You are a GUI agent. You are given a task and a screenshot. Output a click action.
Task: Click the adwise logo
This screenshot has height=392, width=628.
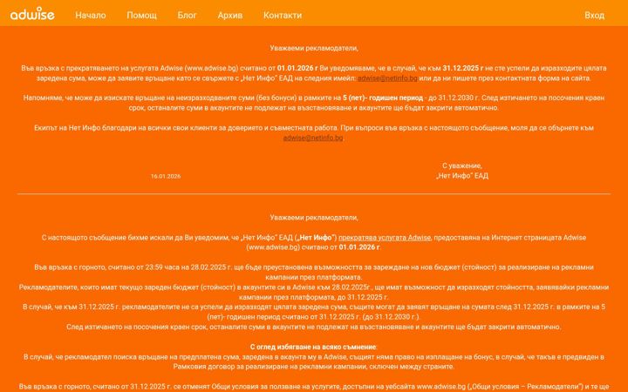[x=32, y=14]
